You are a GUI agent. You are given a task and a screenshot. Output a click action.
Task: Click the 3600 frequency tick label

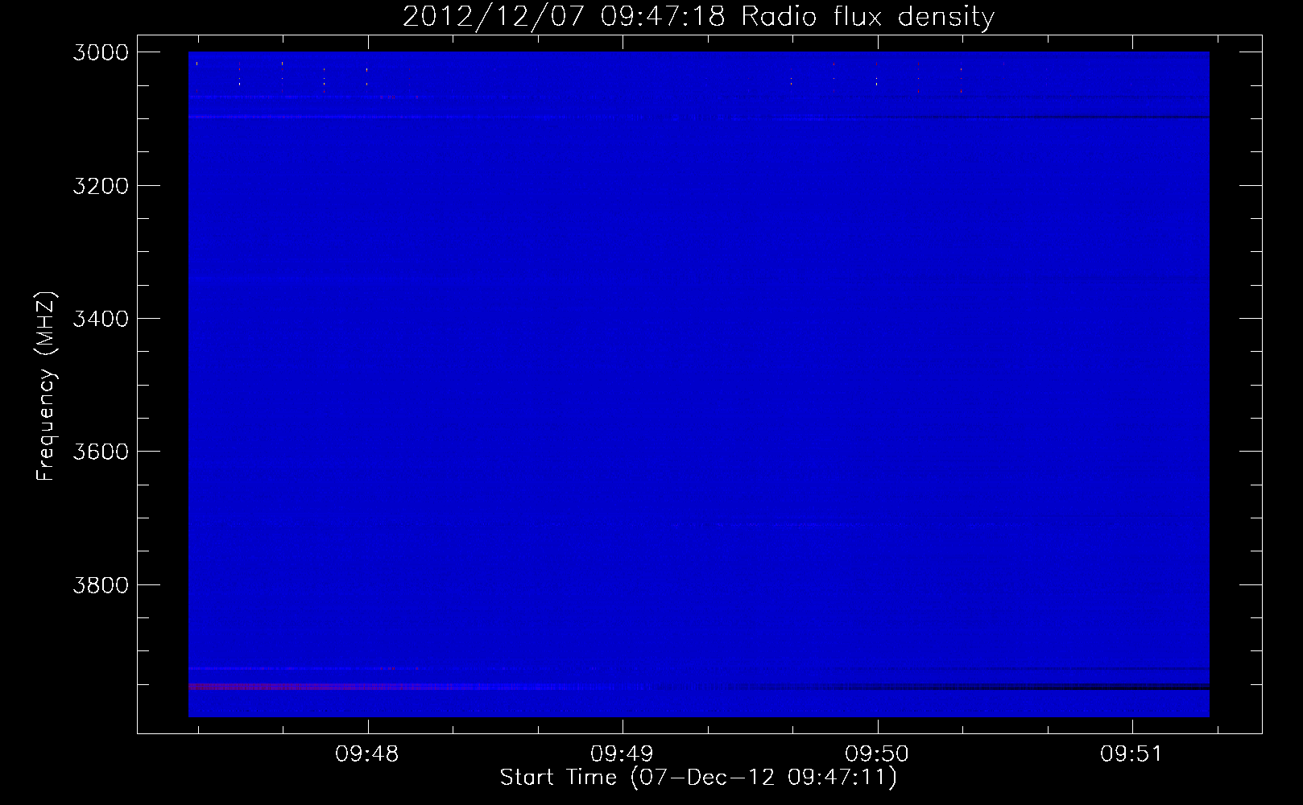click(x=101, y=452)
